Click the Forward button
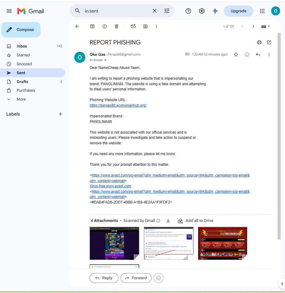Image resolution: width=285 pixels, height=293 pixels. click(136, 278)
